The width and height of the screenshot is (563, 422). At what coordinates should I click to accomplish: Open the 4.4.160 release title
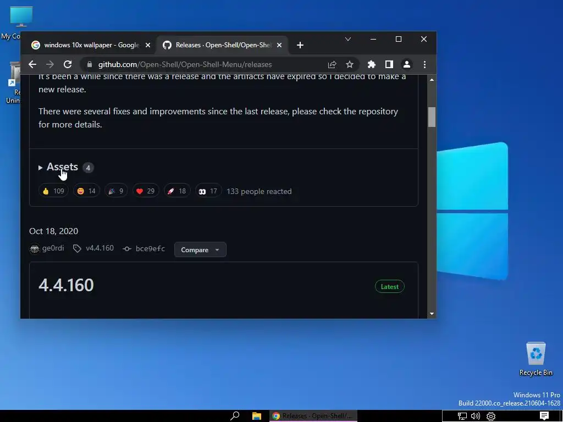tap(66, 285)
